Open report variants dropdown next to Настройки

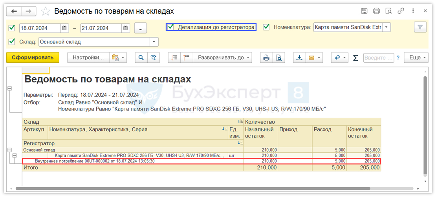[118, 58]
